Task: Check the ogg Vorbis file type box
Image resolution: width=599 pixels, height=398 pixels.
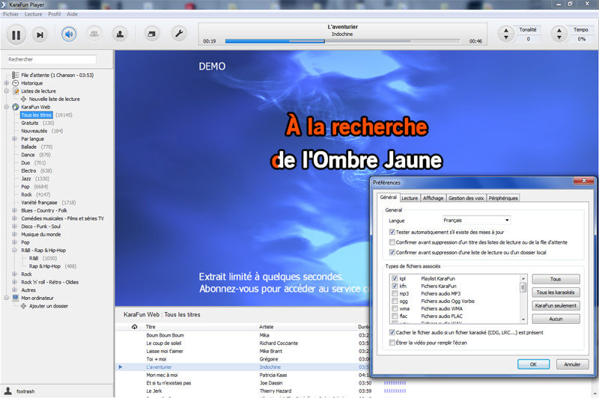Action: pos(395,301)
